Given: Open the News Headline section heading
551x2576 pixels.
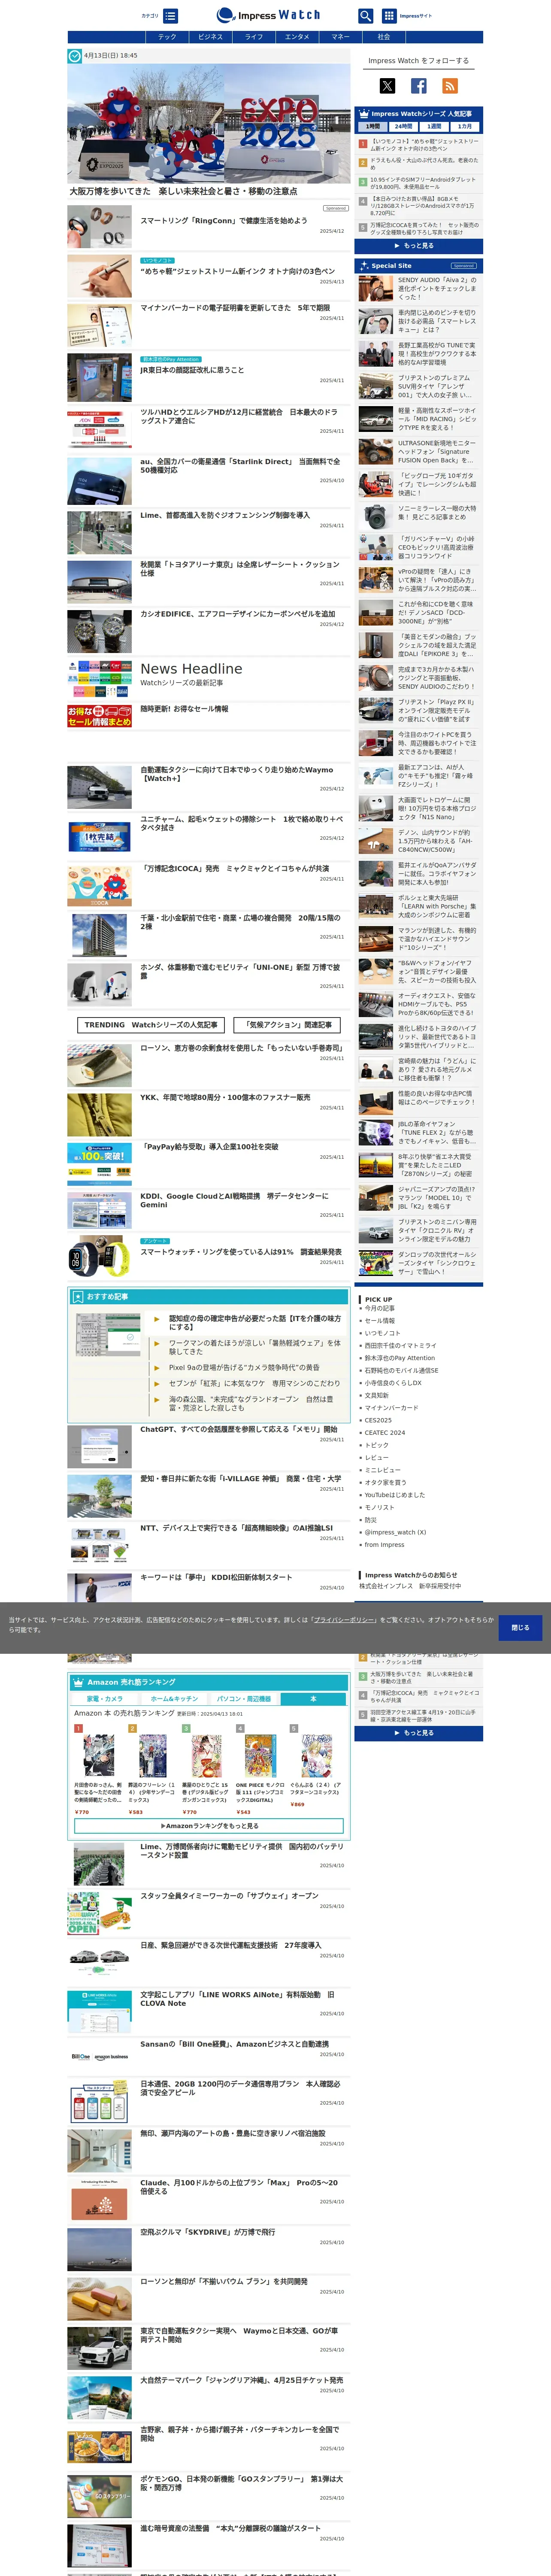Looking at the screenshot, I should (191, 669).
